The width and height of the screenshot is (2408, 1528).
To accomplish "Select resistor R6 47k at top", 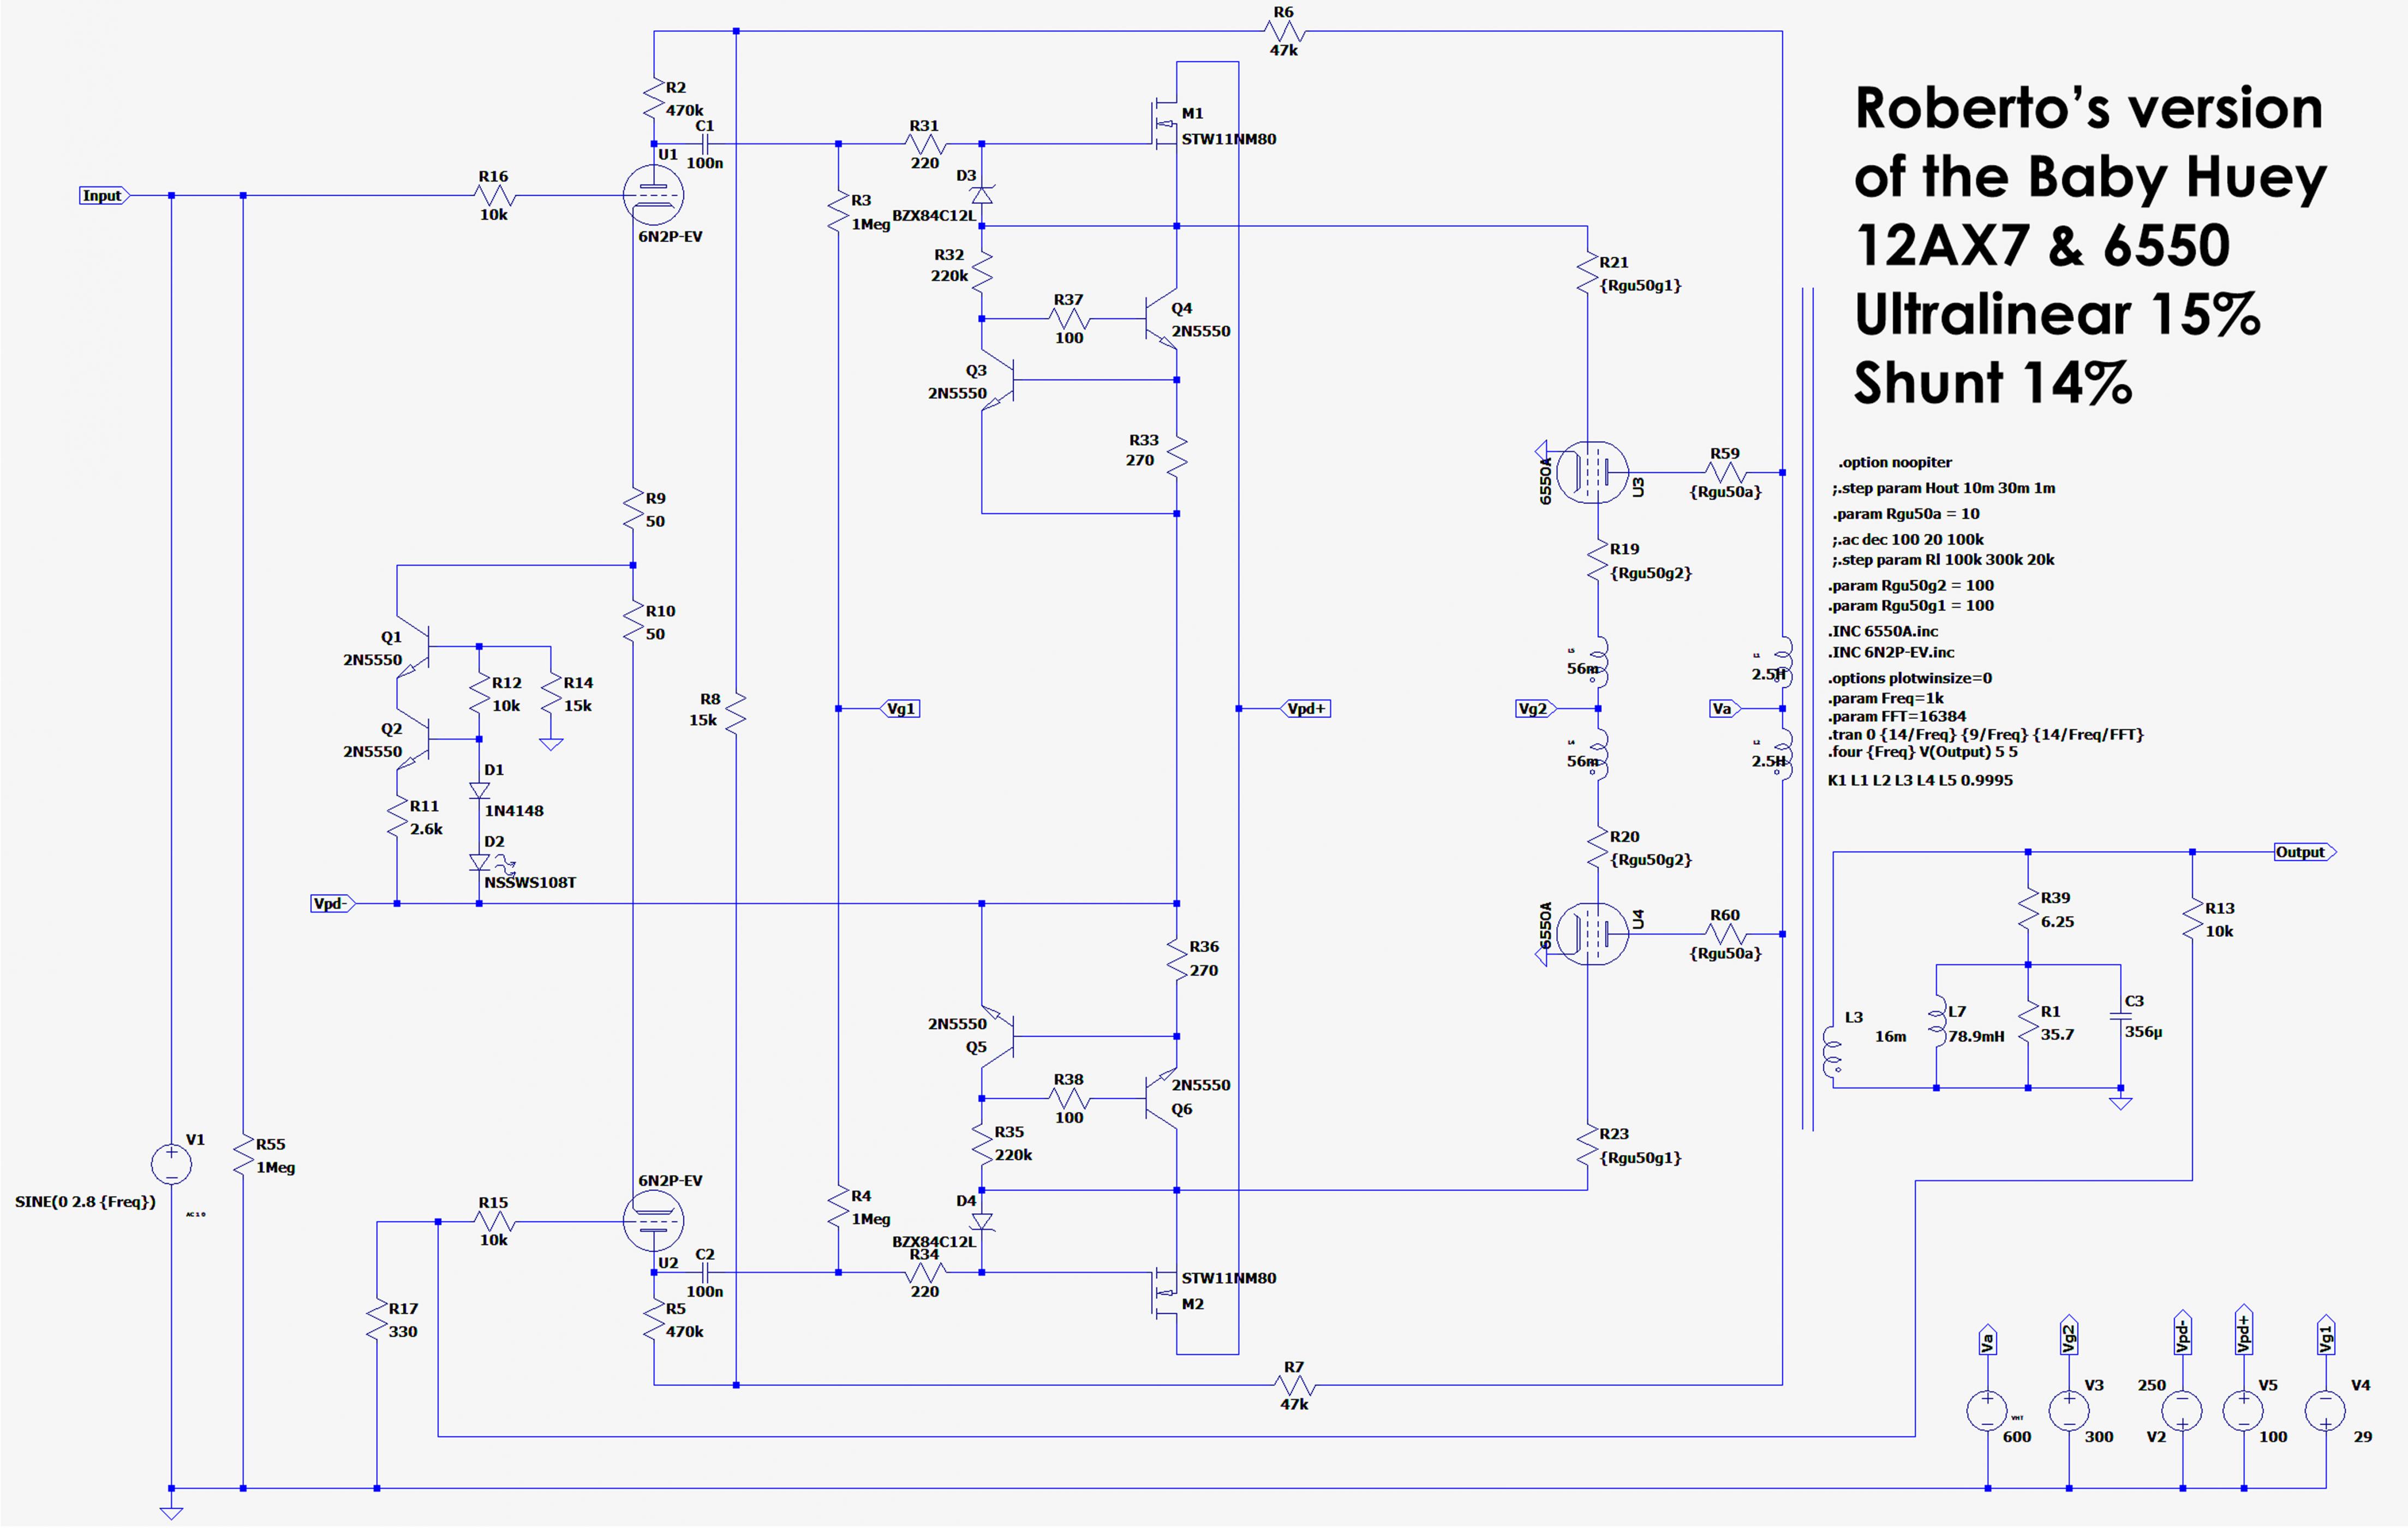I will 1284,31.
